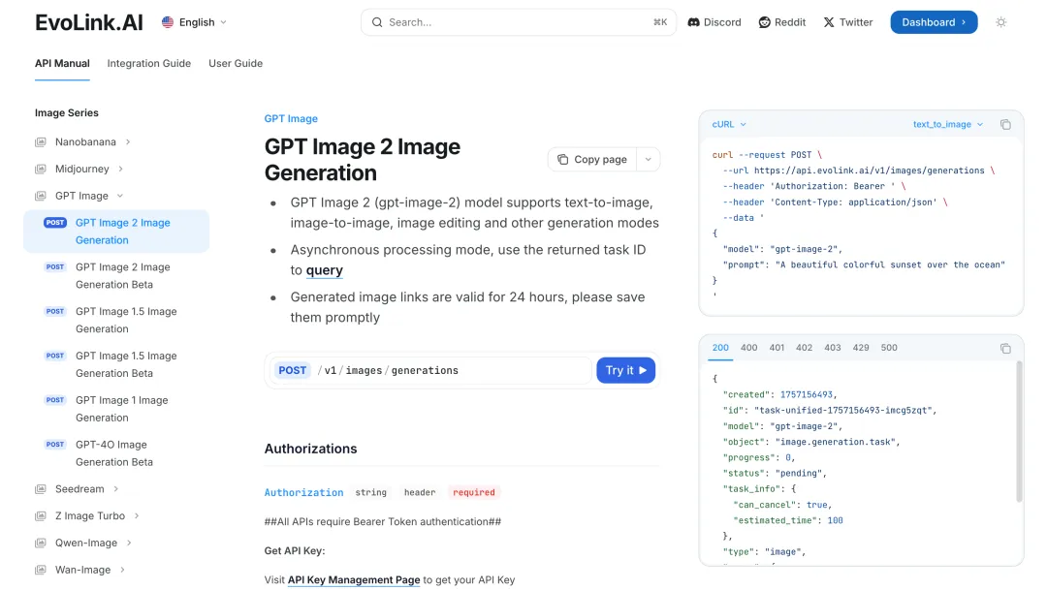The height and width of the screenshot is (590, 1047).
Task: Click the GPT Image sidebar icon
Action: tap(41, 196)
